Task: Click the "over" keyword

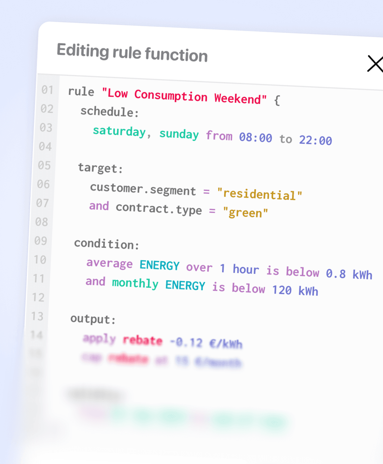Action: [199, 267]
